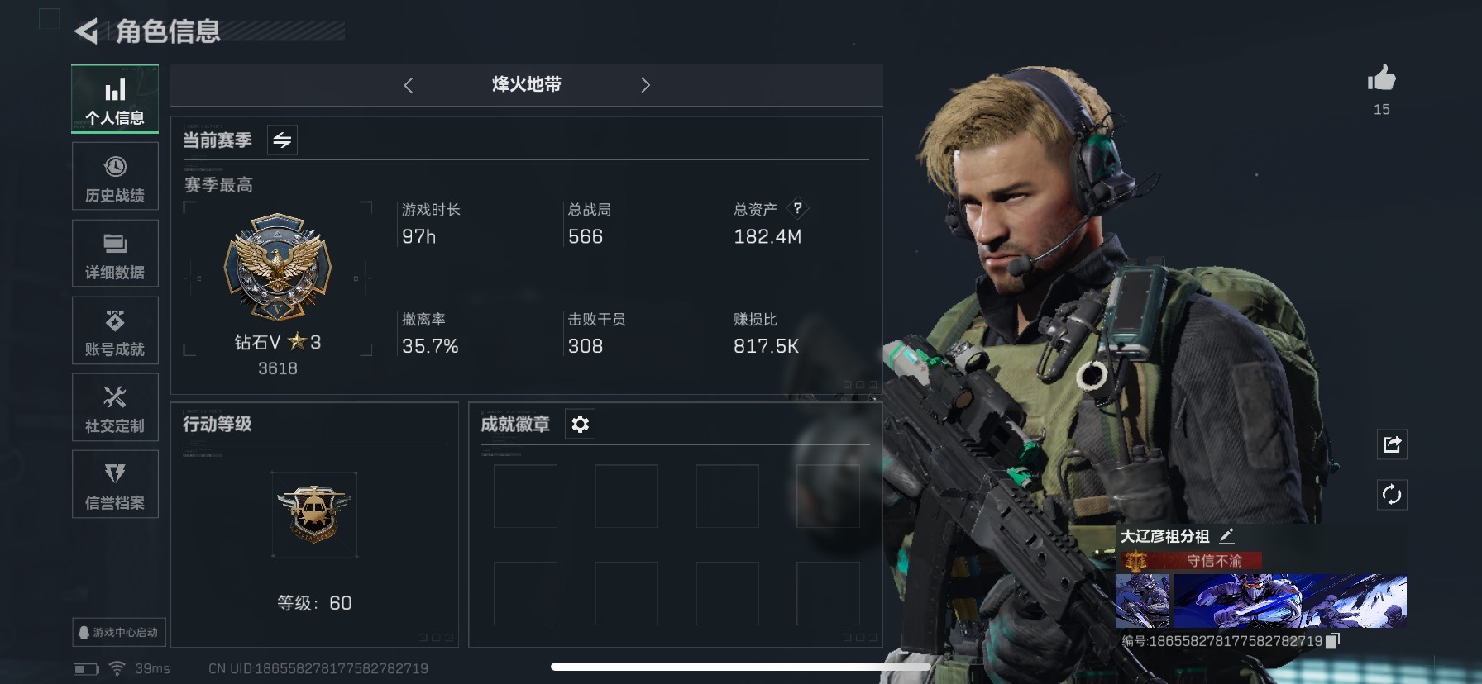This screenshot has height=684, width=1482.
Task: Give a thumbs-up like to this profile
Action: pos(1381,79)
